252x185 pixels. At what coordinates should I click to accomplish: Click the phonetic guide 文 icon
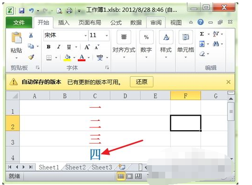pyautogui.click(x=100, y=58)
